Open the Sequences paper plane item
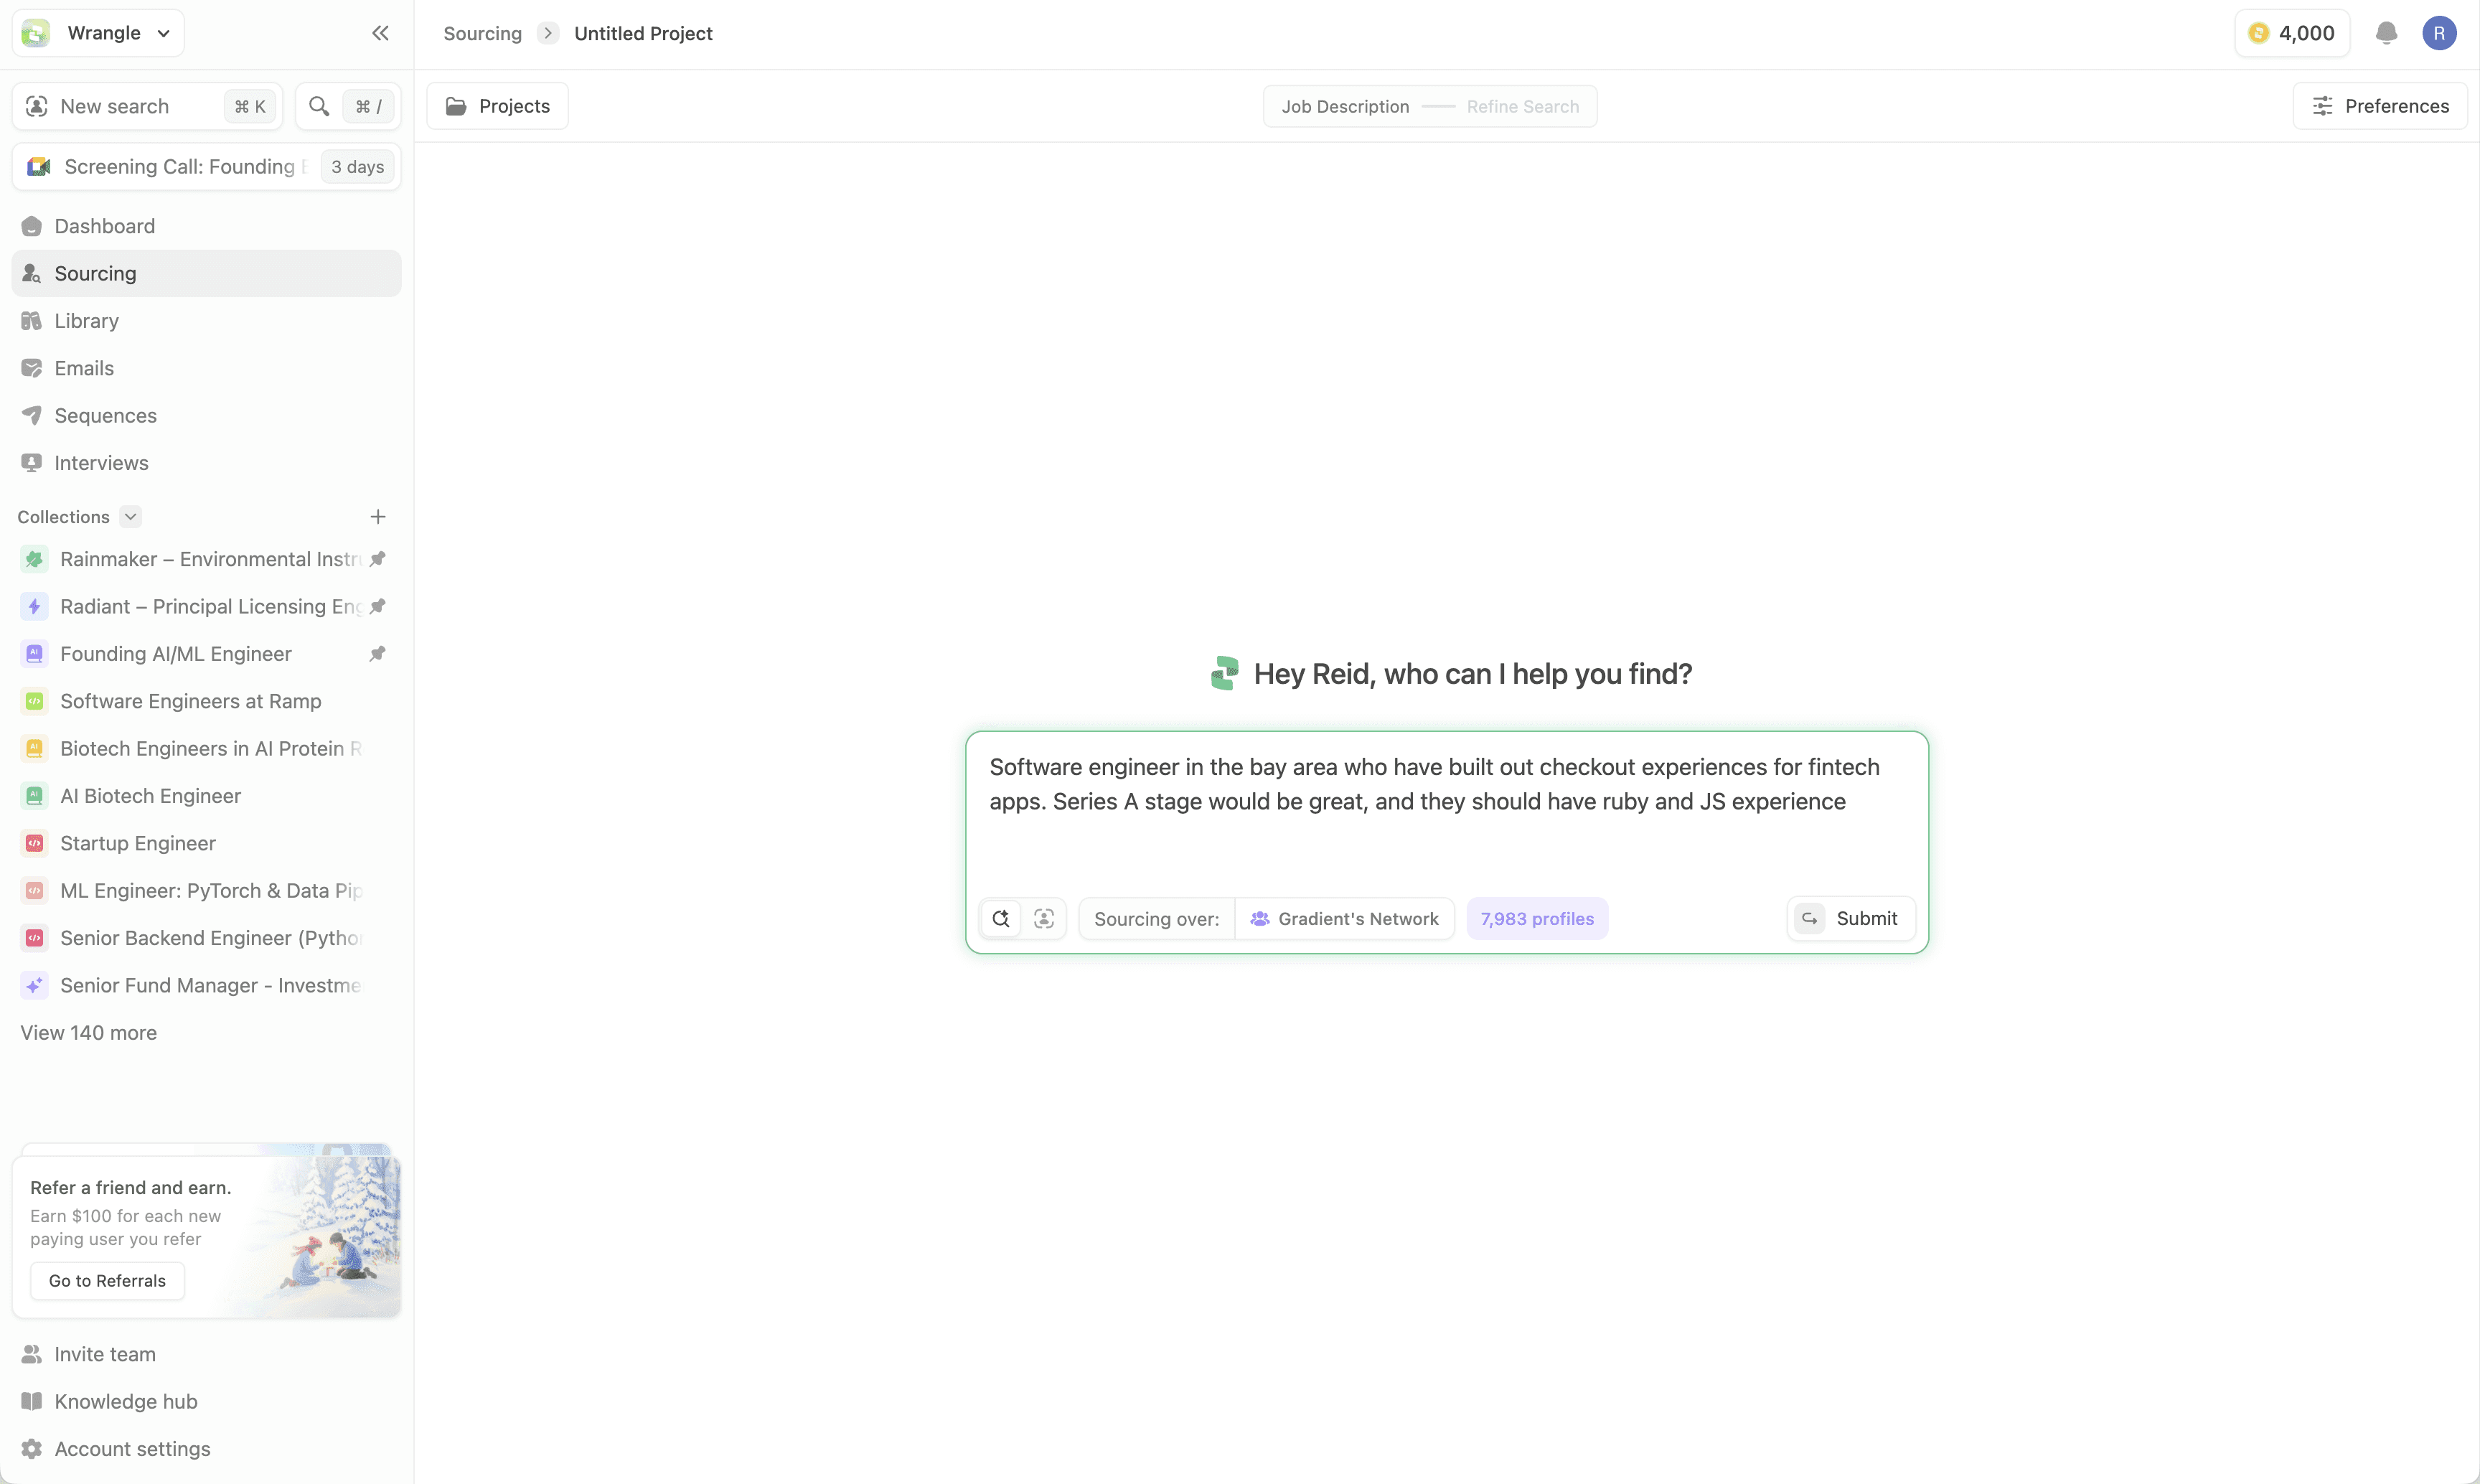This screenshot has height=1484, width=2480. point(105,415)
